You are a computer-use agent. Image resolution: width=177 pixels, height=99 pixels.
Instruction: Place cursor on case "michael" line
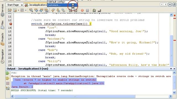pos(51,39)
